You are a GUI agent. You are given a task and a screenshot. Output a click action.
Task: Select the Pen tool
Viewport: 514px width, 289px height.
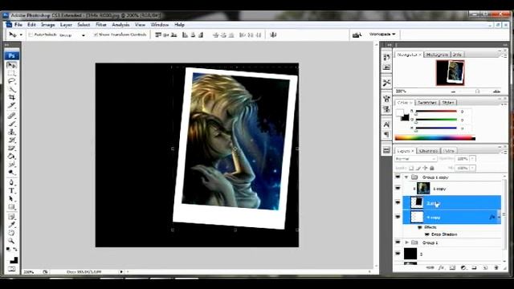11,182
